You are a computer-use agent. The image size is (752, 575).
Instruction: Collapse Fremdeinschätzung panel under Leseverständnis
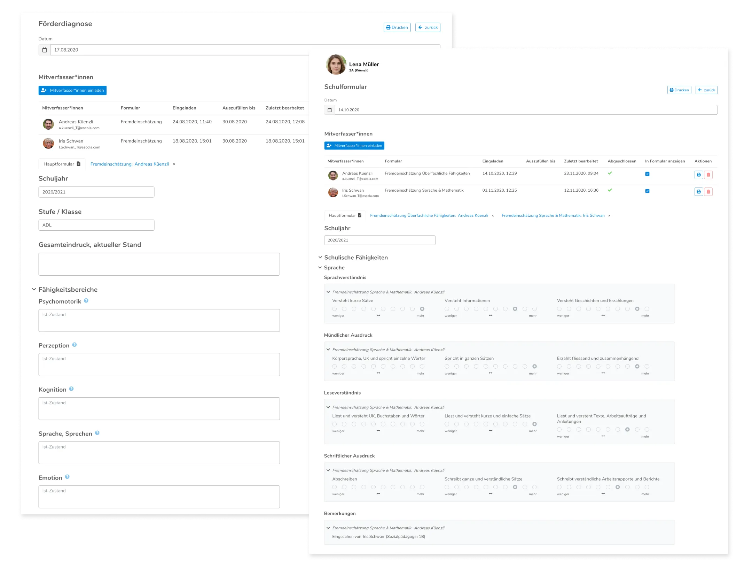click(328, 407)
